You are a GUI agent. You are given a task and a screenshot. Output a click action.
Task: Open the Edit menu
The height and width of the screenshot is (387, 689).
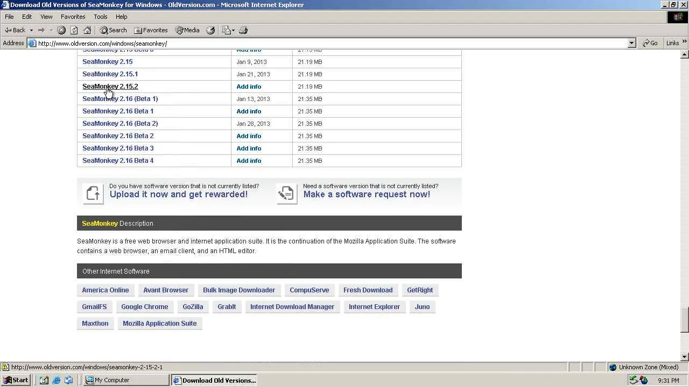(x=27, y=17)
